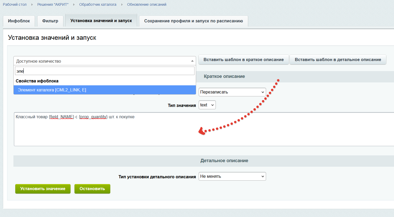
Task: Open the "Фильтр" tab
Action: point(50,21)
